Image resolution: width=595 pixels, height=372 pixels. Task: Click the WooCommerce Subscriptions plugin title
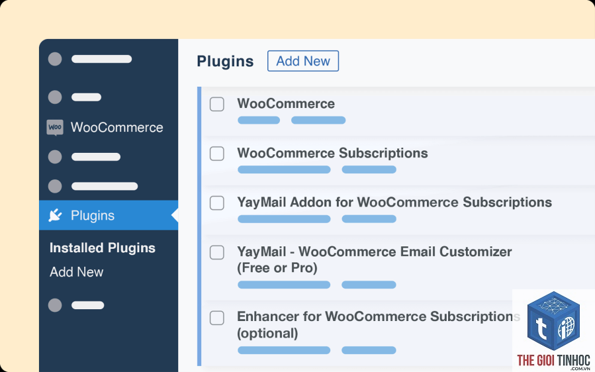(x=332, y=153)
